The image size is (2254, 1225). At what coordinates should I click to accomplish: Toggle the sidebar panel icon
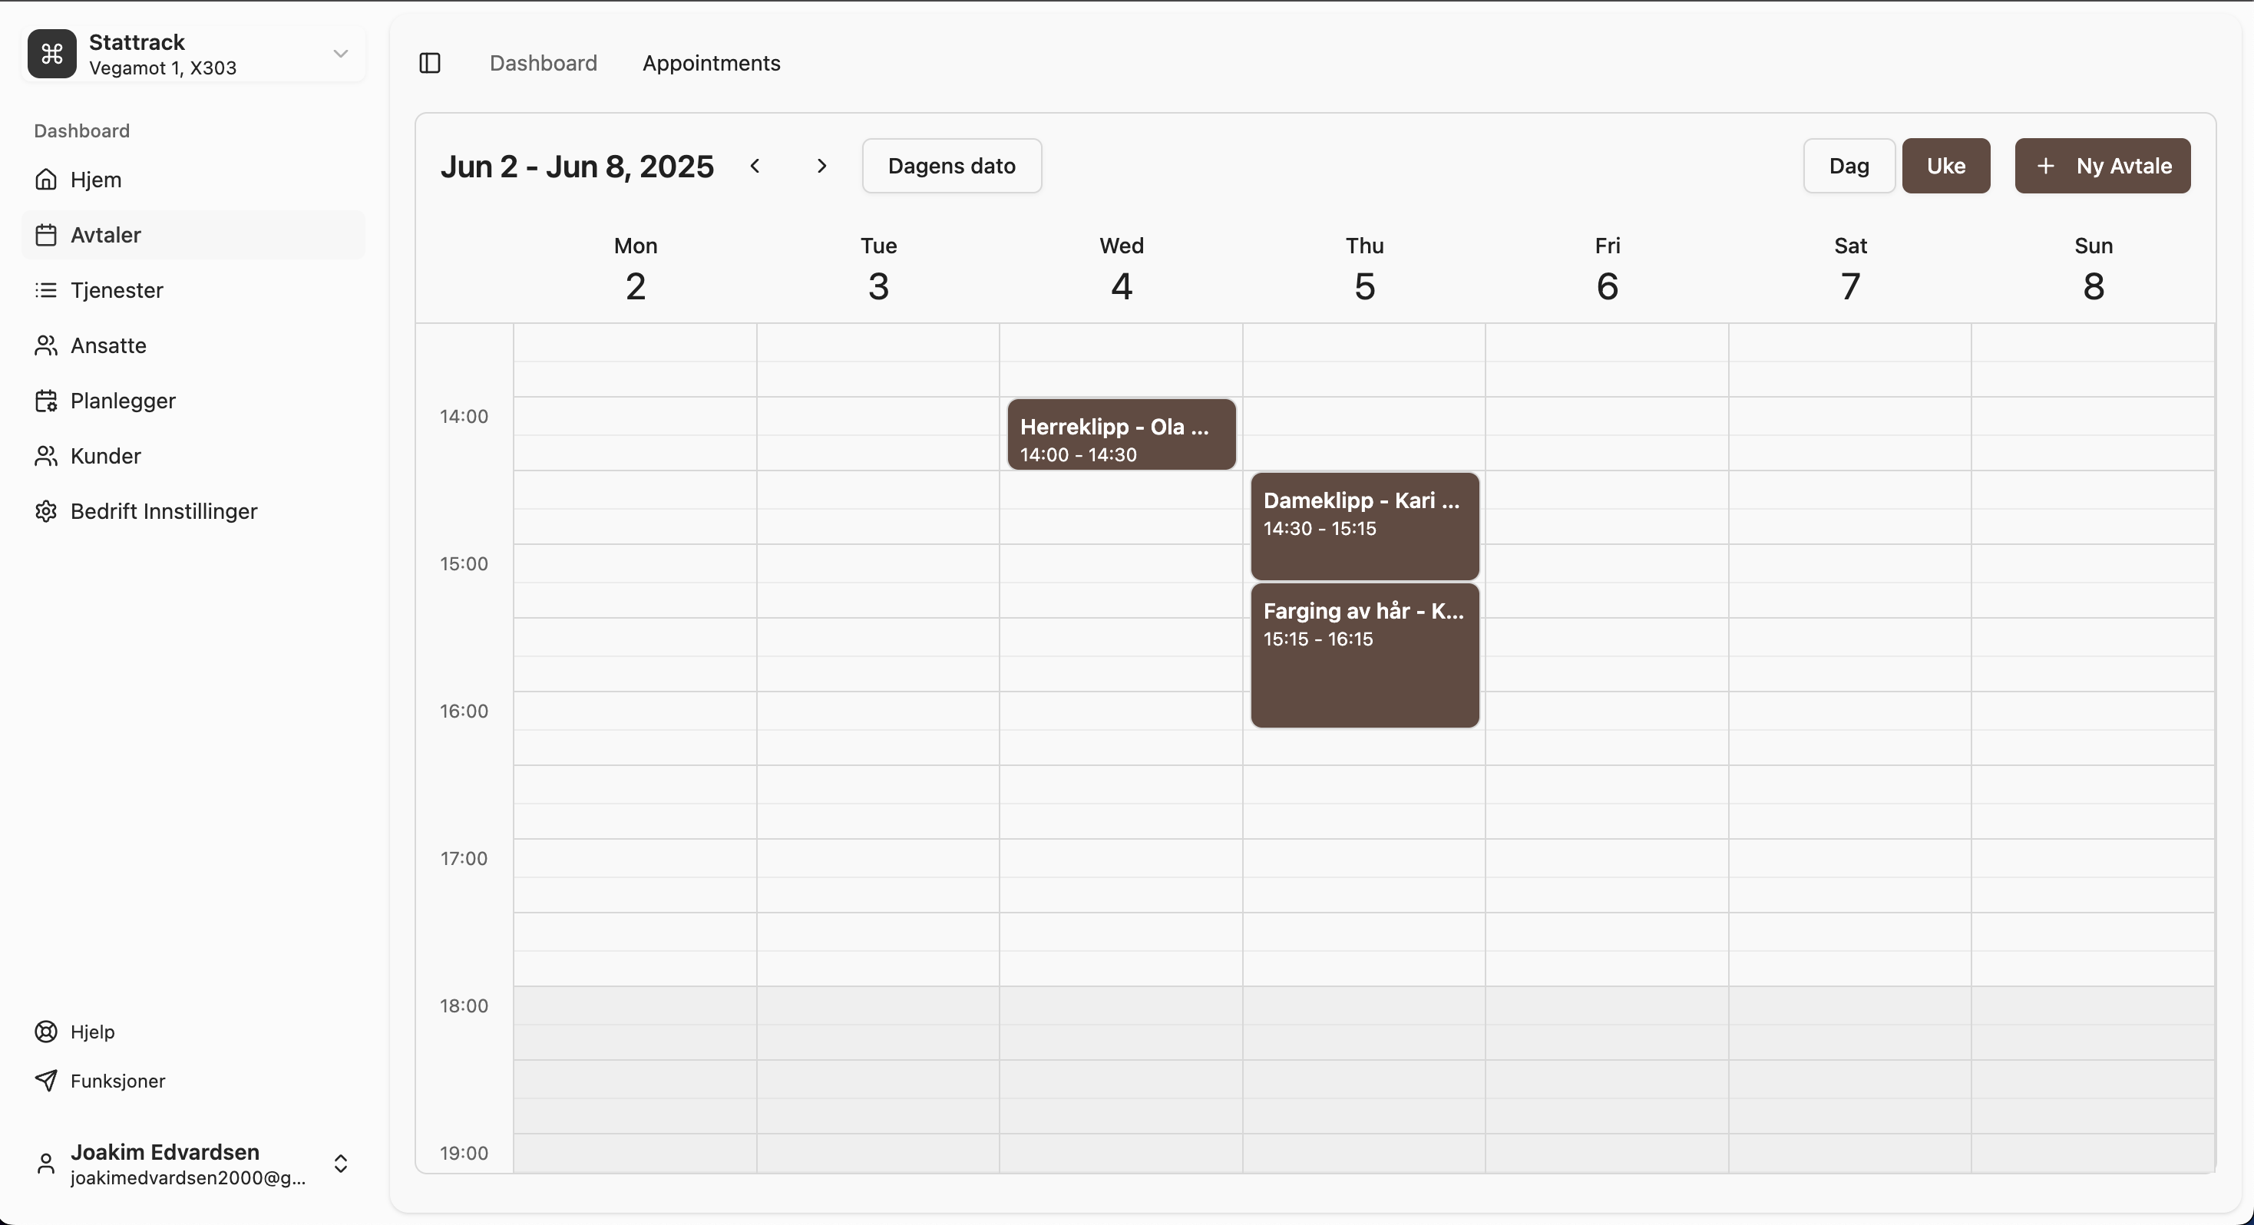(430, 63)
